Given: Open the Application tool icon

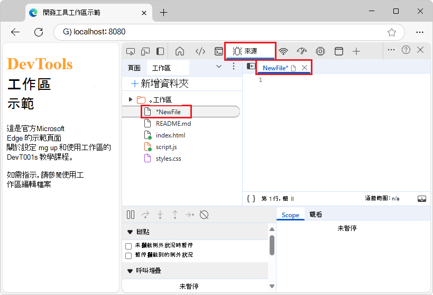Looking at the screenshot, I should click(x=339, y=51).
